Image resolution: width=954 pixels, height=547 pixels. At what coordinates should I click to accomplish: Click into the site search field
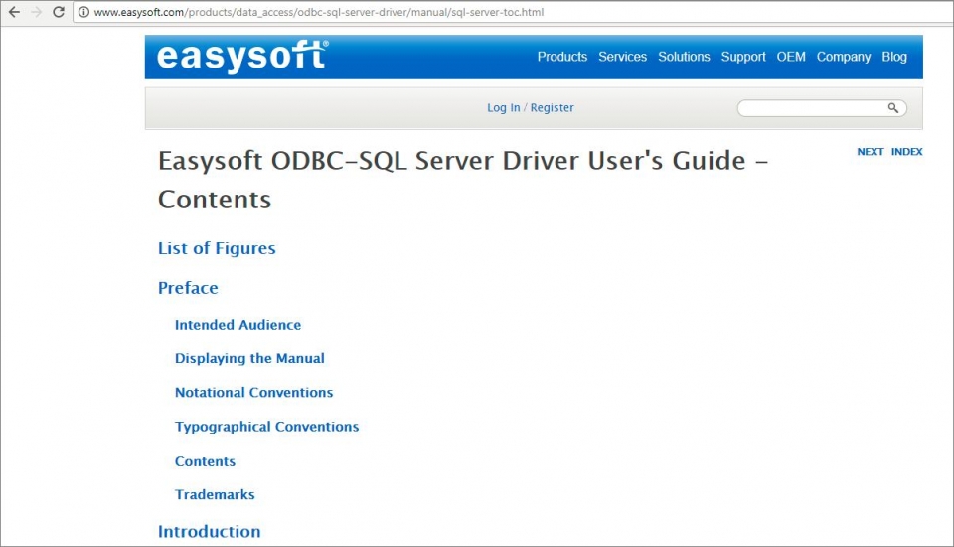coord(810,108)
